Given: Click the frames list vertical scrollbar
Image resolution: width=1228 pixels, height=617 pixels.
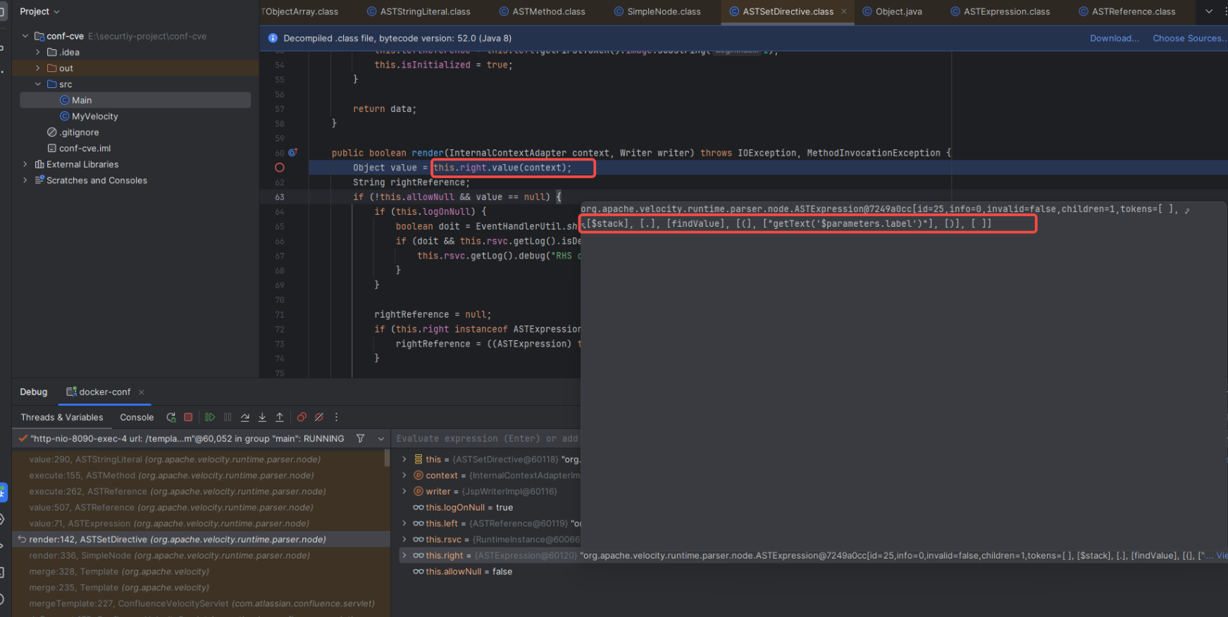Looking at the screenshot, I should point(387,459).
